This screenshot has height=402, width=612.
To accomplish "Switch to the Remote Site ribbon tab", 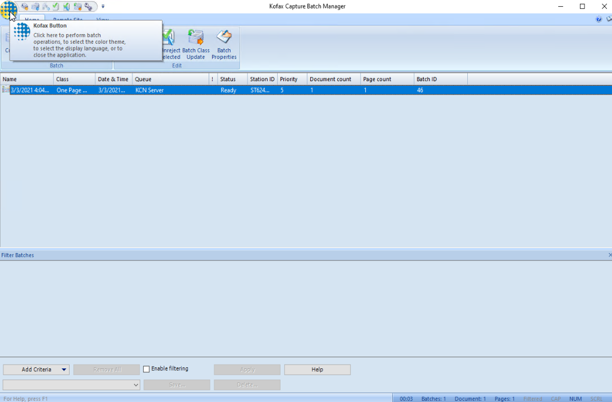I will coord(67,18).
